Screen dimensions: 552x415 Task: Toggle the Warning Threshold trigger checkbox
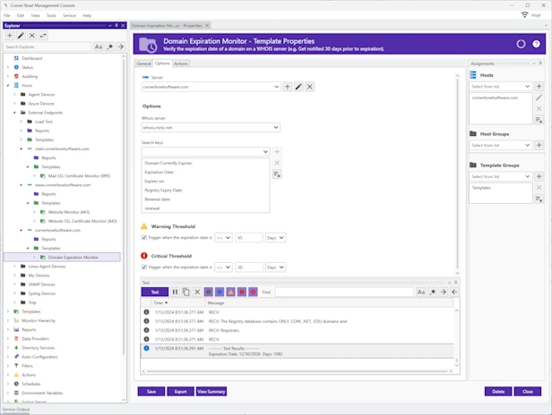pyautogui.click(x=144, y=238)
